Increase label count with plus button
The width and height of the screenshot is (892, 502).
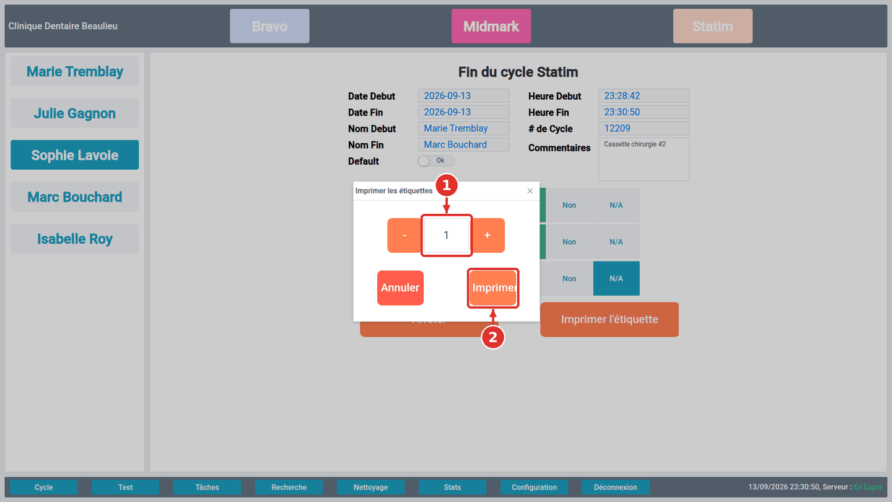tap(488, 236)
